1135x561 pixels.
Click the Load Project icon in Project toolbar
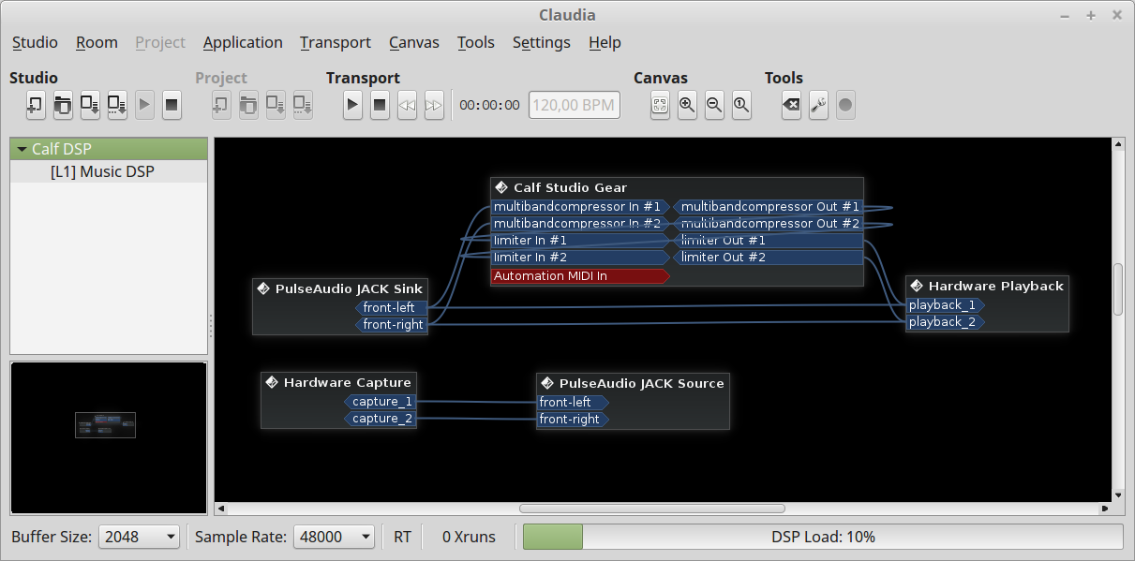pos(248,105)
